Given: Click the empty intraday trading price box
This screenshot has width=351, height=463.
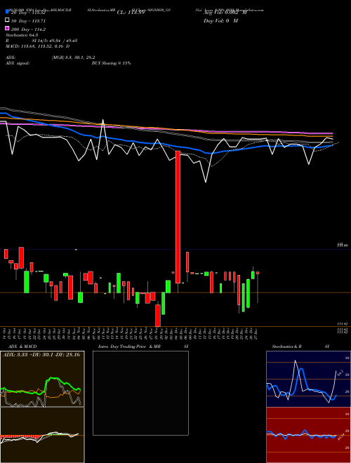Looking at the screenshot, I should point(140,393).
